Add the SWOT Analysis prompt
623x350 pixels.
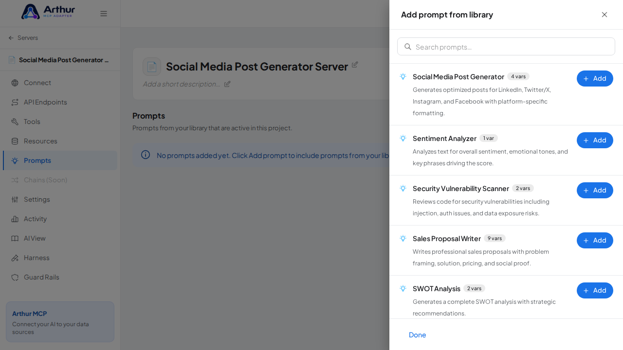595,290
